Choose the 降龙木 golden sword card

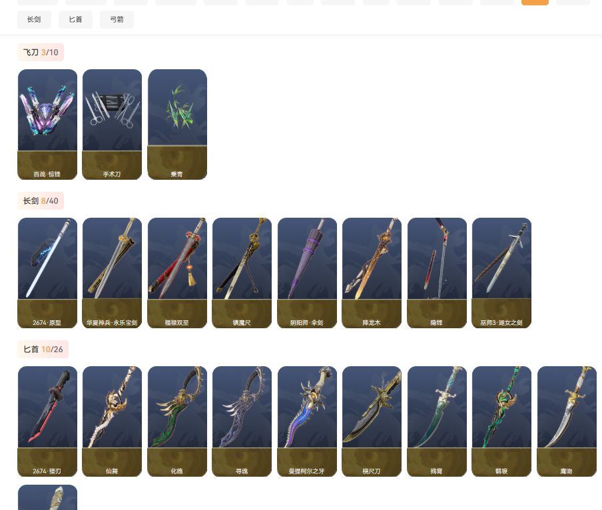tap(372, 273)
